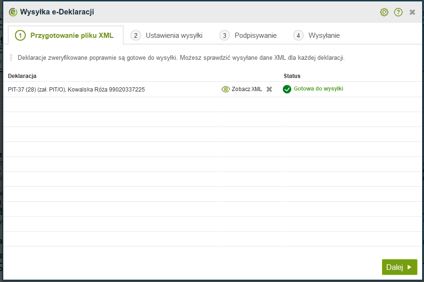The image size is (424, 282).
Task: Select the Wysyłanie tab
Action: (317, 35)
